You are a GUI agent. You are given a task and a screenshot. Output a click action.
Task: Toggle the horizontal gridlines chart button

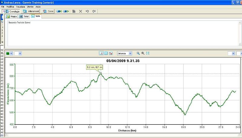click(x=106, y=53)
